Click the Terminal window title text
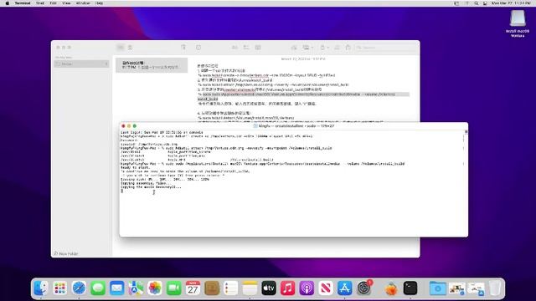Viewport: 536px width, 301px height. [296, 126]
